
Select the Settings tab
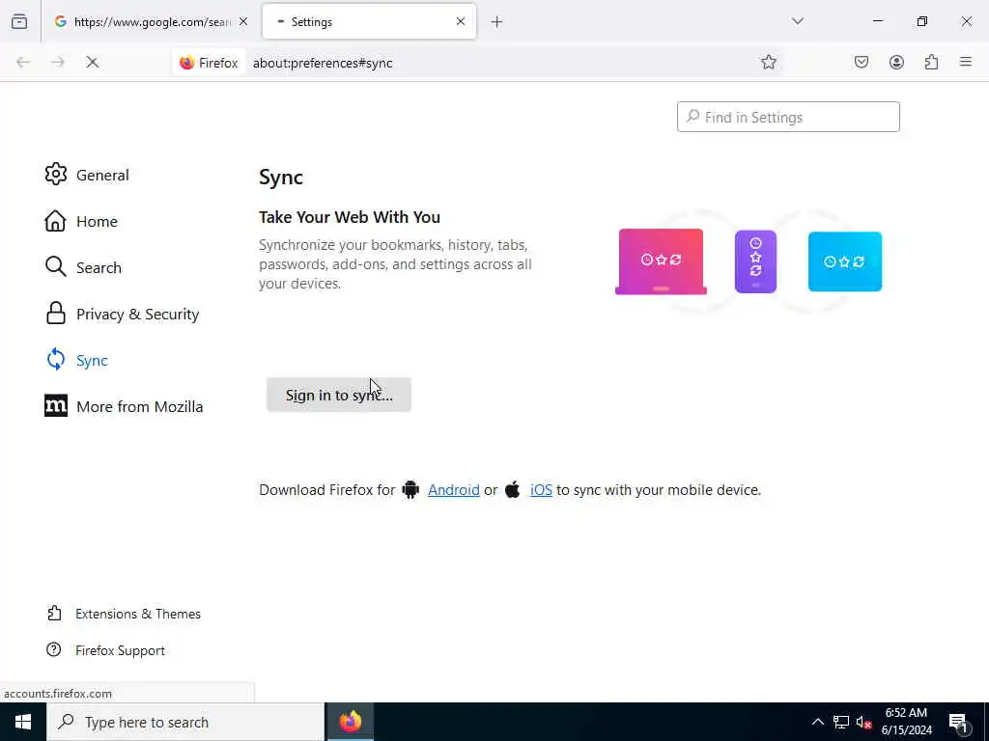(369, 21)
